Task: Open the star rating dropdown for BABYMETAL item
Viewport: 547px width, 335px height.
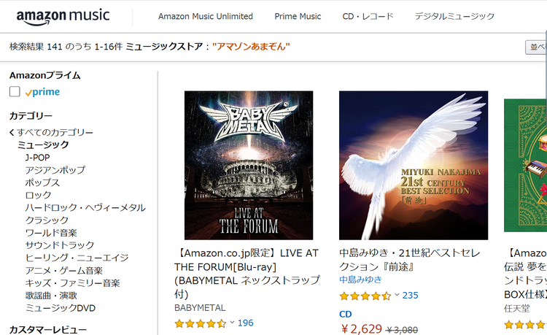Action: (x=232, y=323)
